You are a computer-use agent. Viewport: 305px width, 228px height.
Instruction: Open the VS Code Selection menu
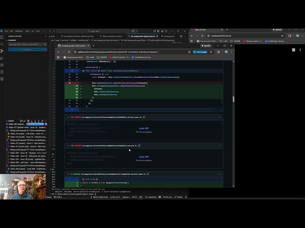click(19, 31)
